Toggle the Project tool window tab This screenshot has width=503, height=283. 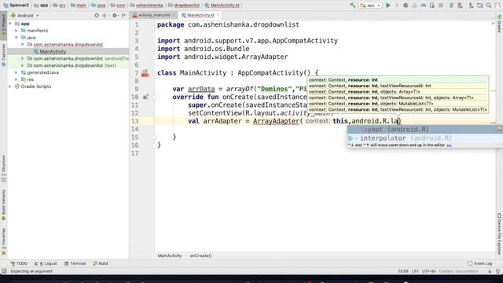pos(3,26)
